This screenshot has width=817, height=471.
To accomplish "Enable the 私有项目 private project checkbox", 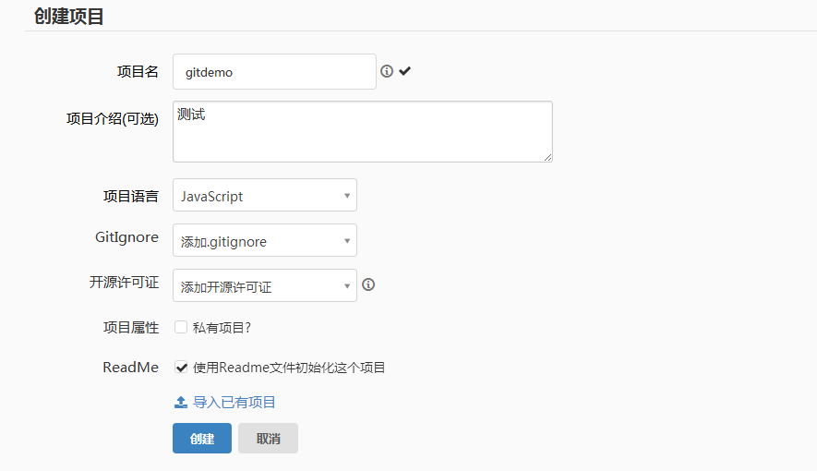I will 181,327.
